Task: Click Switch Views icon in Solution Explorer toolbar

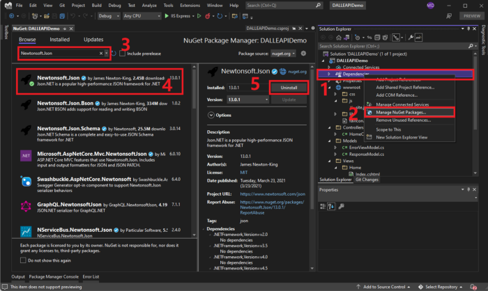Action: click(346, 38)
